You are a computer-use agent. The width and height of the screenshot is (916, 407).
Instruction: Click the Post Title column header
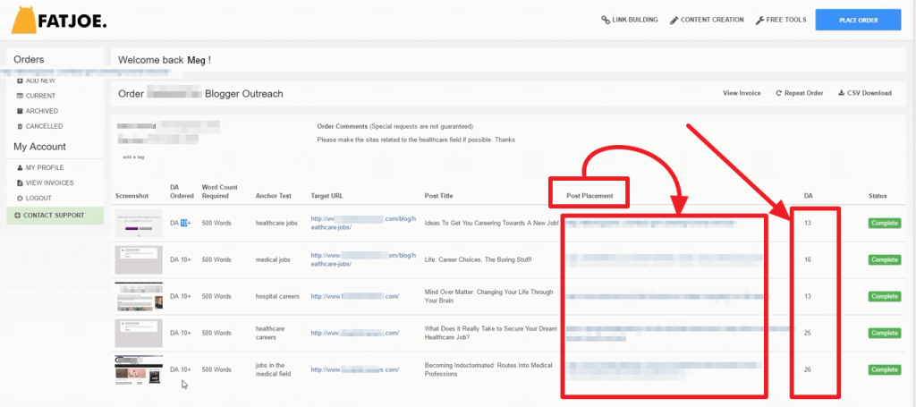[438, 196]
